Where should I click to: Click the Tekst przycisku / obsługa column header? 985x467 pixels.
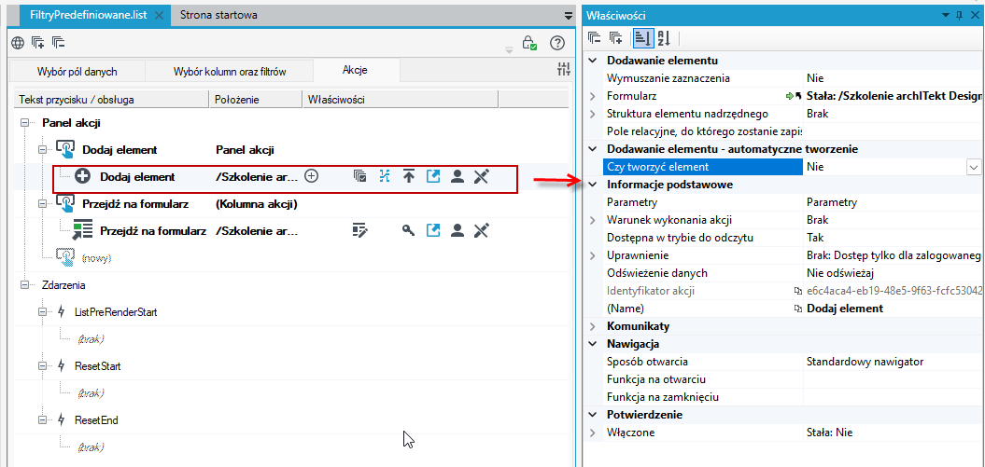coord(111,99)
